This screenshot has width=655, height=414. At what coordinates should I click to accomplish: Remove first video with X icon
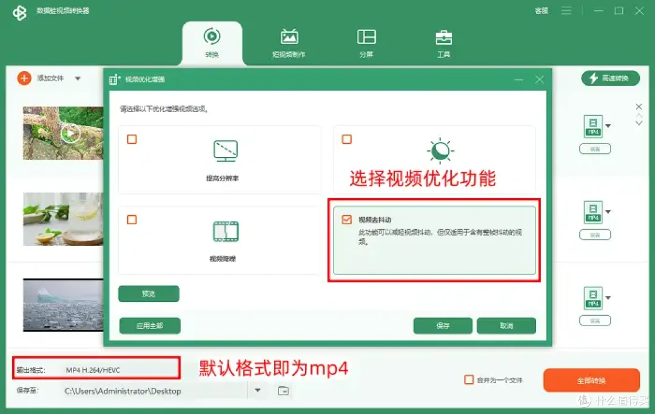point(639,107)
